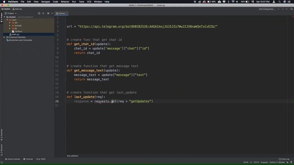This screenshot has width=294, height=165.
Task: Open the Apple menu
Action: pyautogui.click(x=4, y=2)
